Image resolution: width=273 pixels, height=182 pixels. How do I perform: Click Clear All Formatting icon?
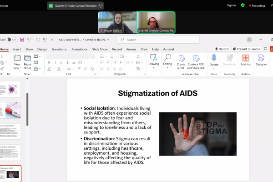click(92, 69)
